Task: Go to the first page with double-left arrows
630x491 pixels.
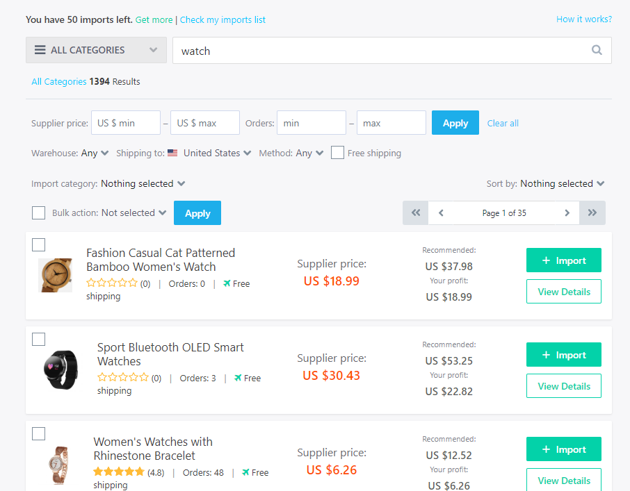Action: pyautogui.click(x=415, y=213)
